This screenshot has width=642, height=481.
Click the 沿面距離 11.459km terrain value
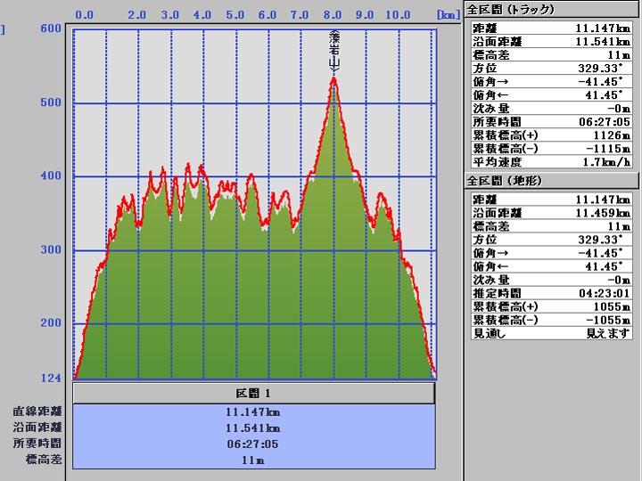click(x=605, y=214)
